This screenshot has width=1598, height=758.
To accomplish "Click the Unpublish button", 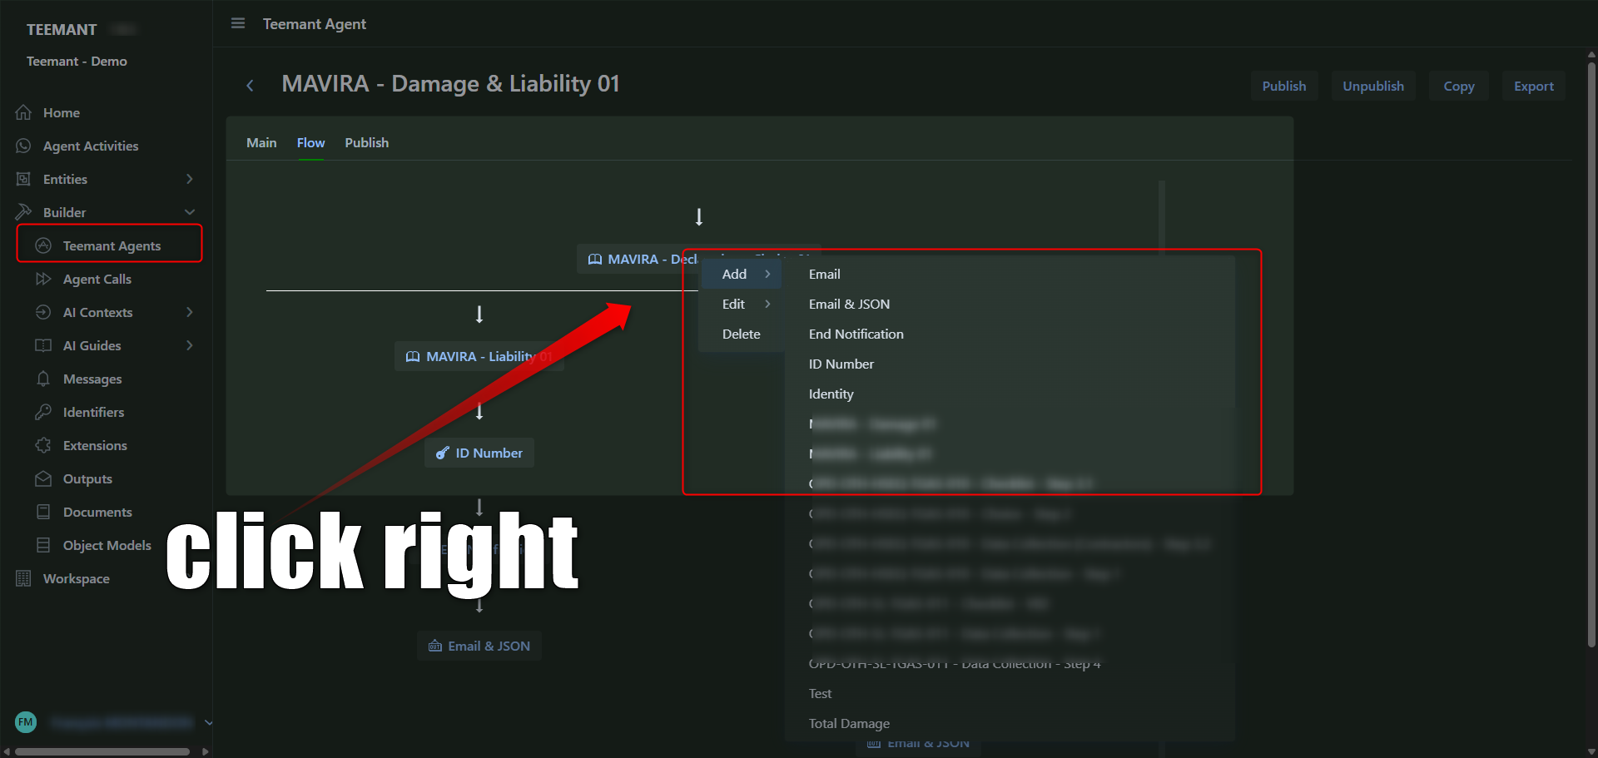I will 1373,86.
